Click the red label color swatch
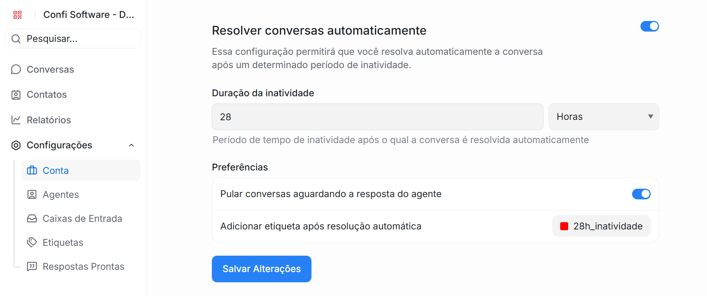Screen dimensions: 707x296 (x=564, y=226)
